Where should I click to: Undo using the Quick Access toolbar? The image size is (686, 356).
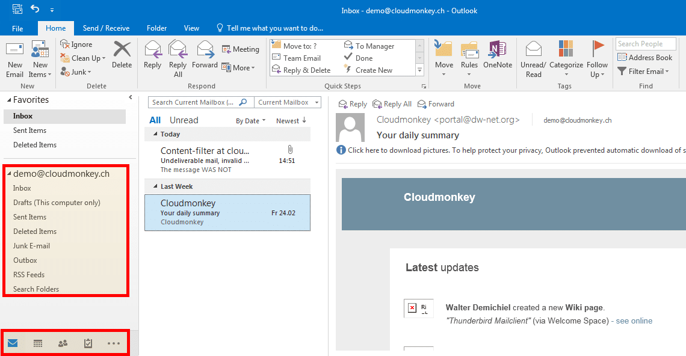point(35,9)
